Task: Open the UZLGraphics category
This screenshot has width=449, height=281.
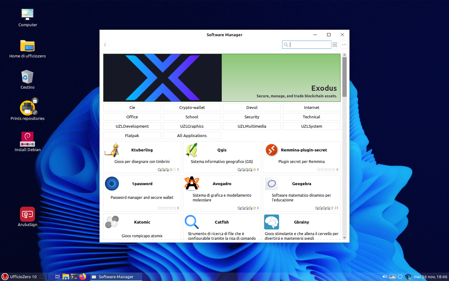Action: click(x=192, y=126)
